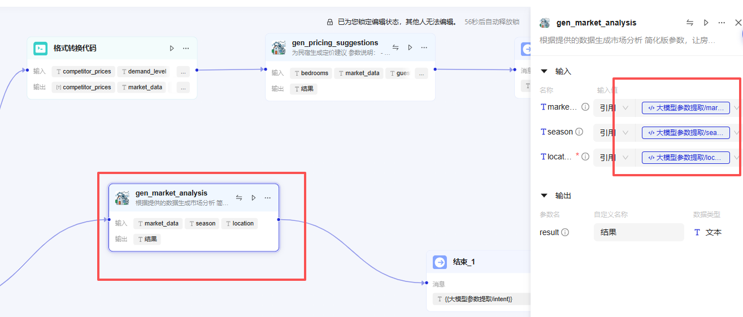Run node from side panel header
This screenshot has width=743, height=317.
(706, 23)
